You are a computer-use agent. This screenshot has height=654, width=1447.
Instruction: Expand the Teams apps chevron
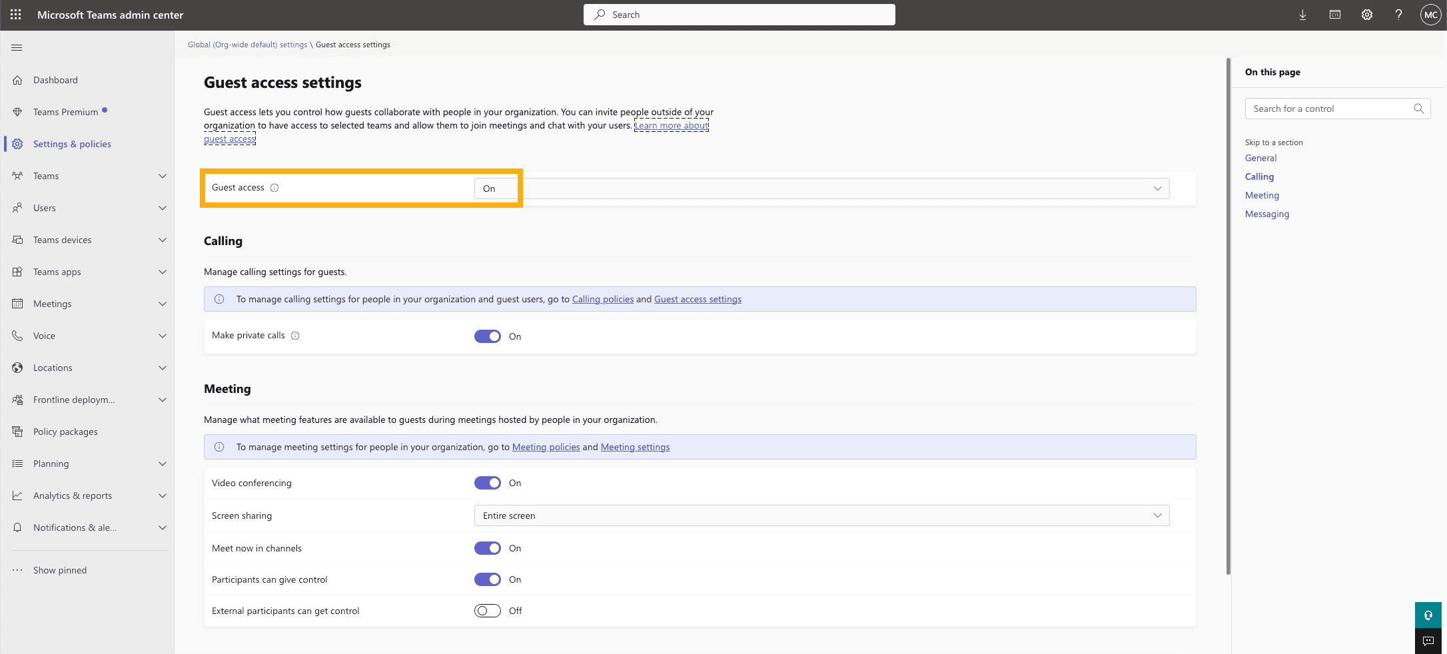(163, 272)
